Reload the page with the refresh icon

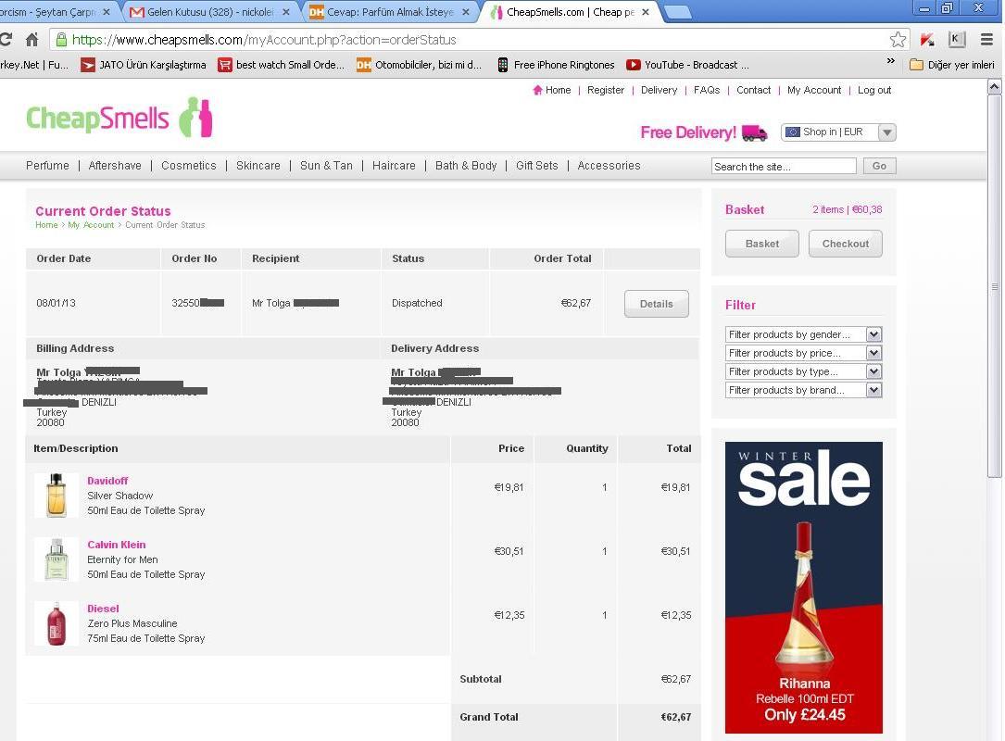click(6, 40)
